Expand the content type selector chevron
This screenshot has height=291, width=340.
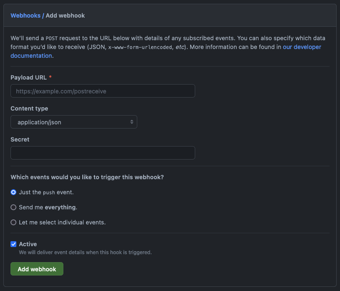[132, 122]
